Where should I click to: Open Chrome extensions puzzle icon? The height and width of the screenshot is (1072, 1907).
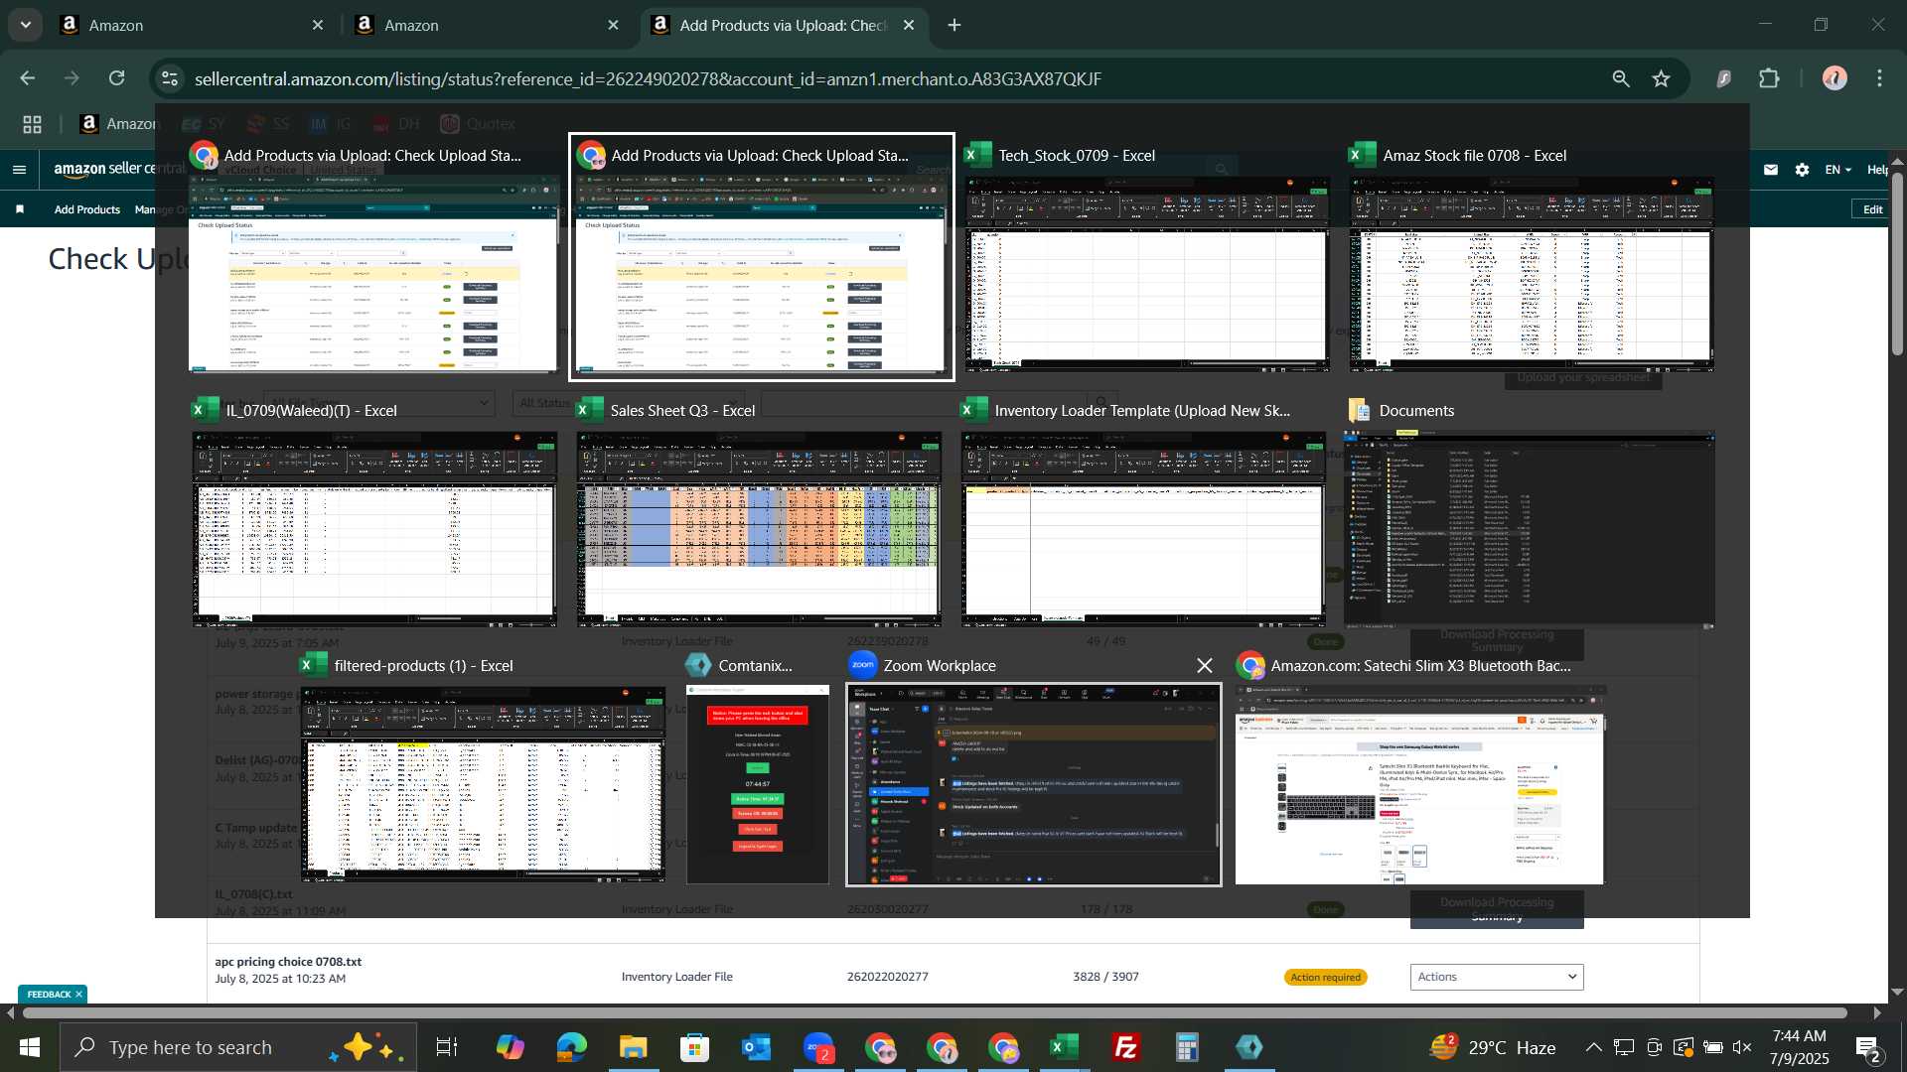[x=1770, y=78]
